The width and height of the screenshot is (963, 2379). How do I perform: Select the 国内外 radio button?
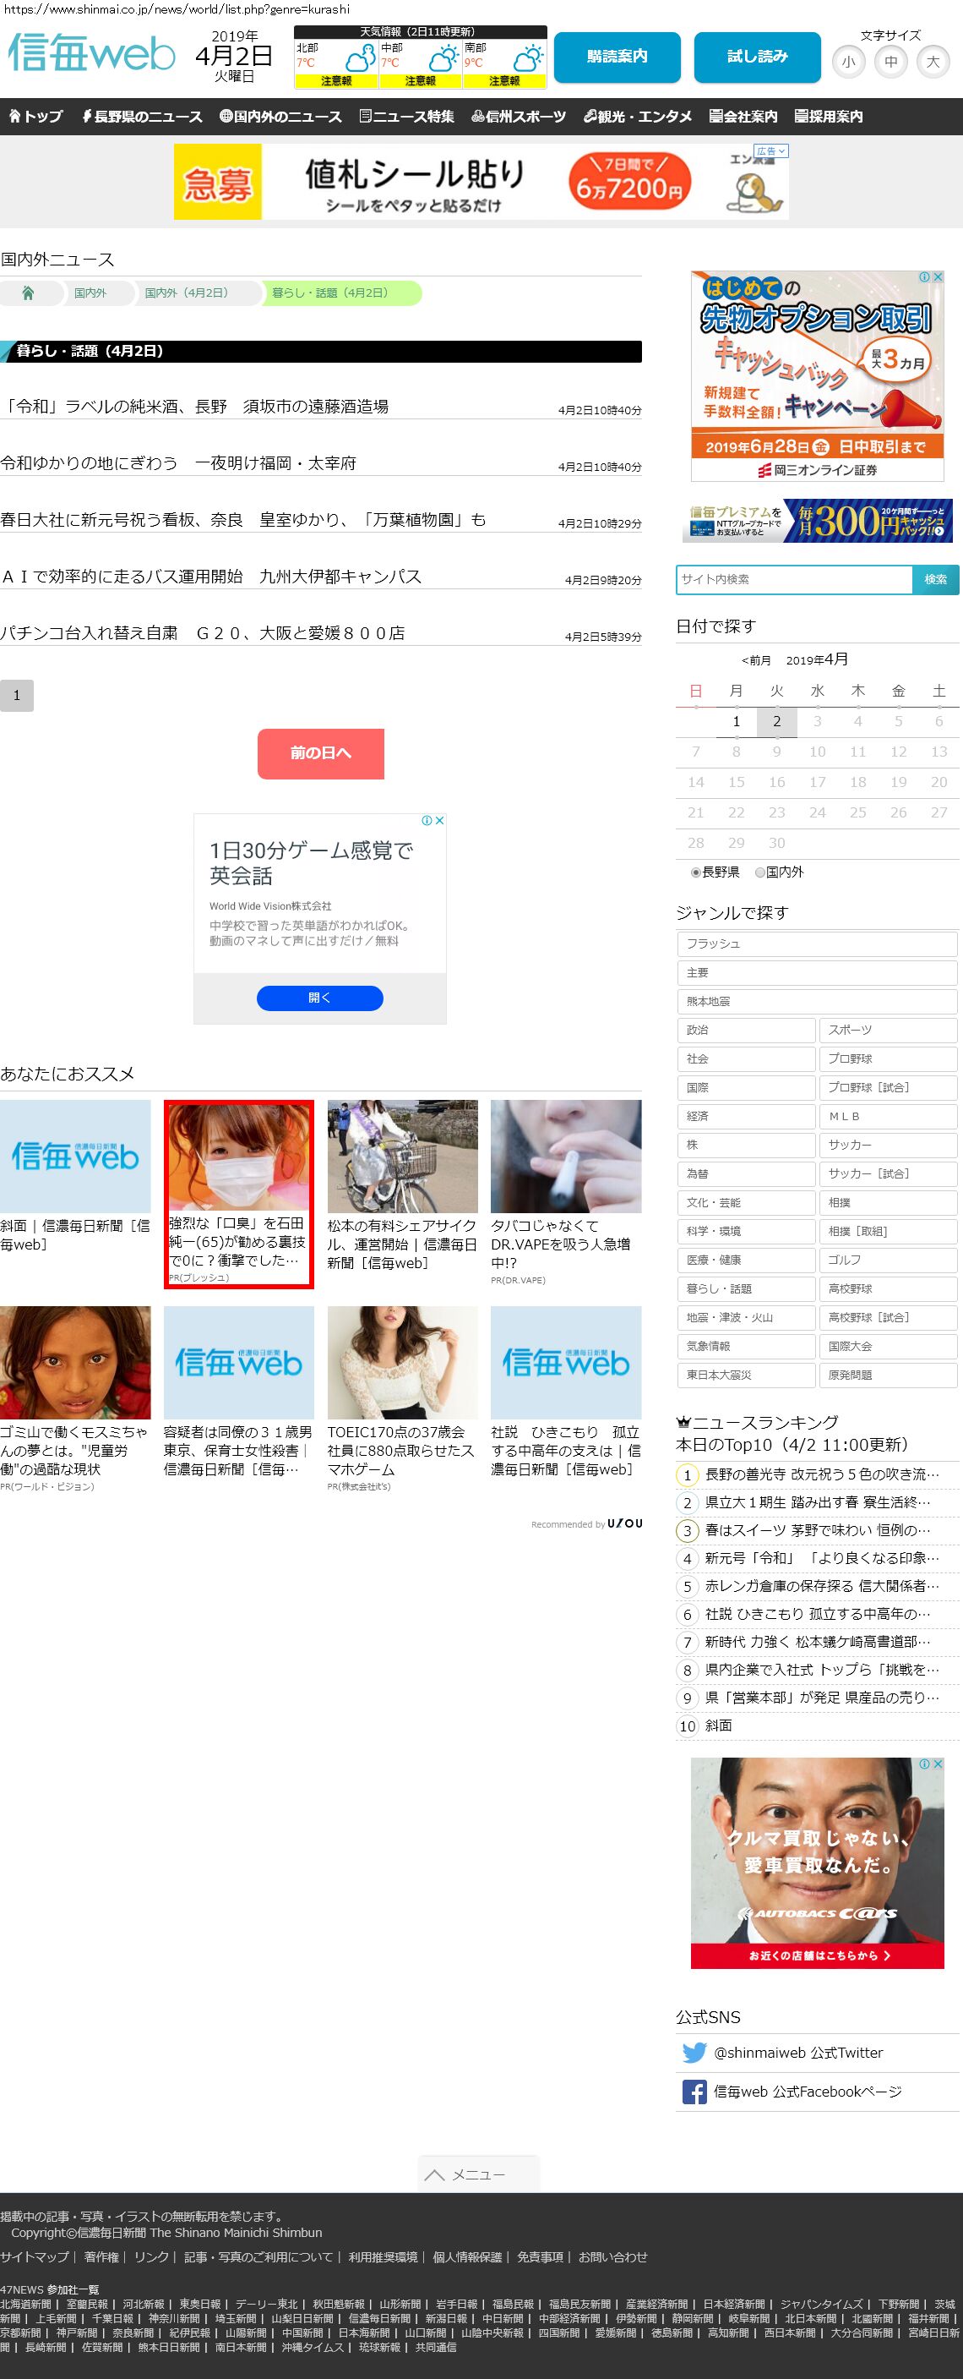(x=759, y=872)
